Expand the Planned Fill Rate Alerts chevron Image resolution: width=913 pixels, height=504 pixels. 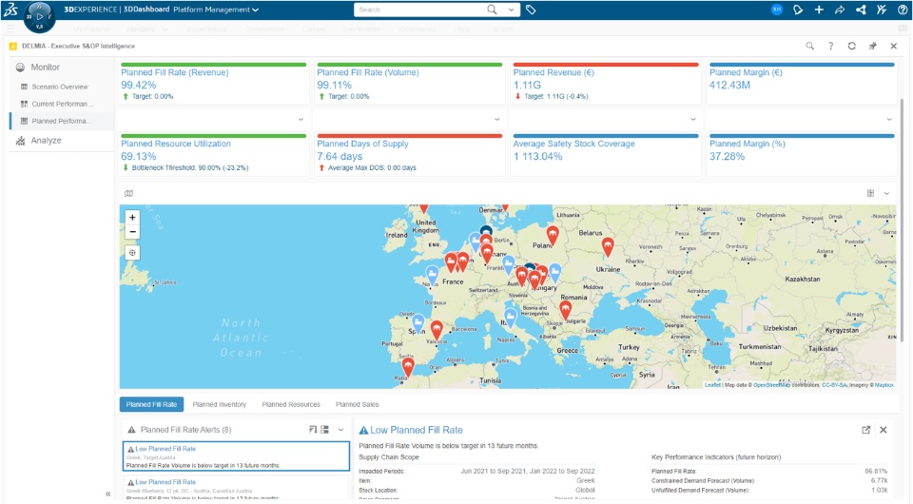341,430
